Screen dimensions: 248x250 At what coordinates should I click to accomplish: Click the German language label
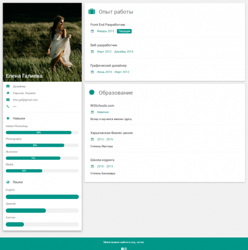(10, 217)
